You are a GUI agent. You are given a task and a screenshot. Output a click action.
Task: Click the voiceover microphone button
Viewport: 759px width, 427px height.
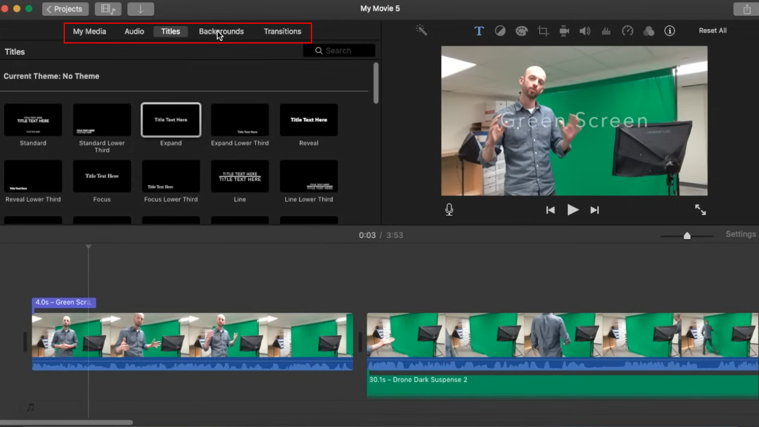pyautogui.click(x=449, y=209)
